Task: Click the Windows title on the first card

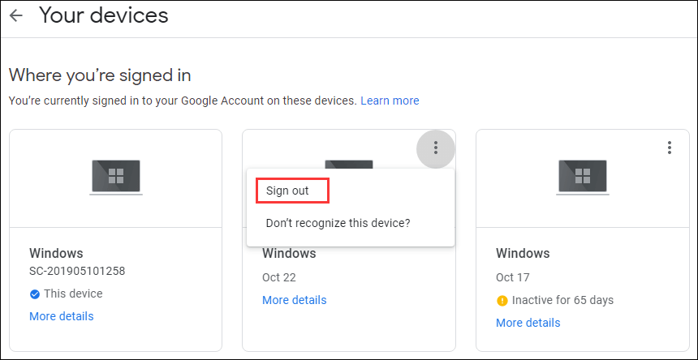Action: (x=56, y=253)
